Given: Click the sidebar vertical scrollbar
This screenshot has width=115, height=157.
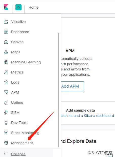Looking at the screenshot, I should point(59,90).
